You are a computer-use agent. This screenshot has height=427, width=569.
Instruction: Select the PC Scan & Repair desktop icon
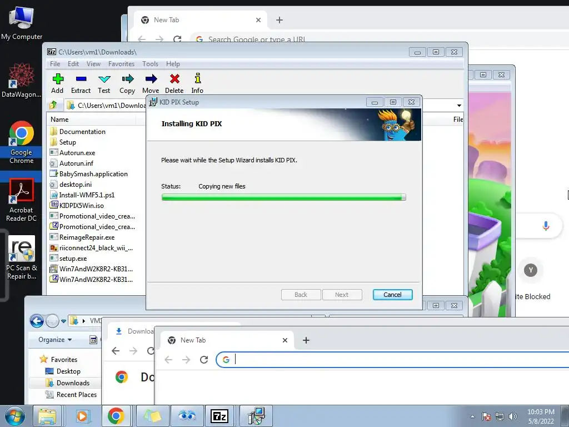22,258
